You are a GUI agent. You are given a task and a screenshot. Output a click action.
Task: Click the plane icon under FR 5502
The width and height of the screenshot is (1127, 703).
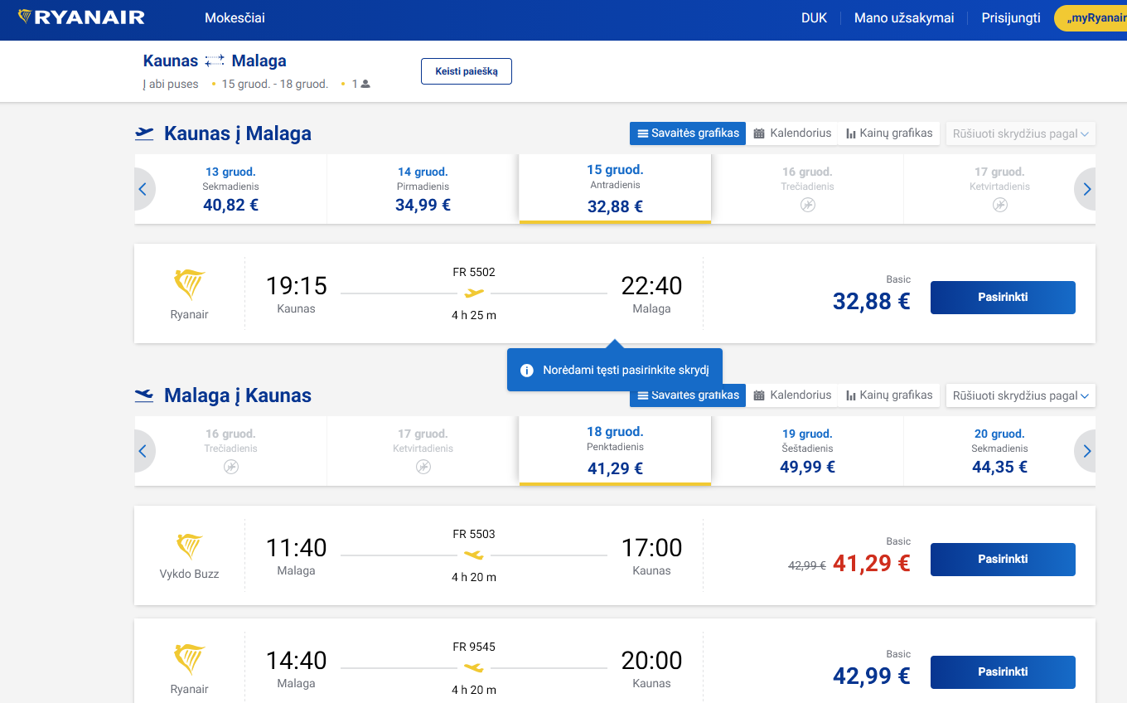474,293
